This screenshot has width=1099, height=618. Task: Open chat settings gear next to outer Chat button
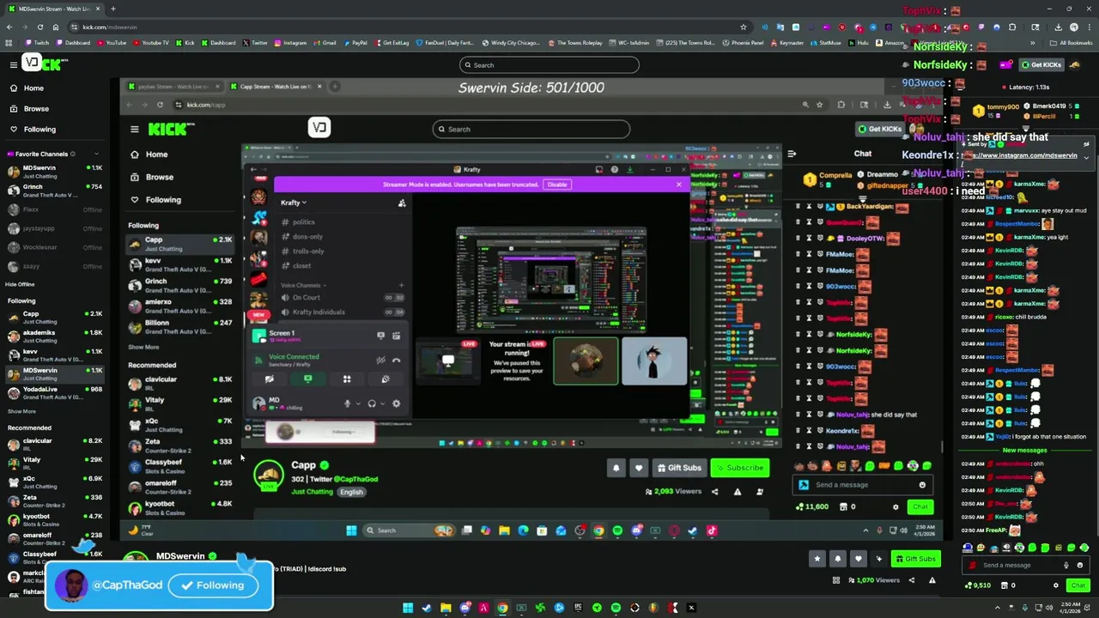point(1056,585)
